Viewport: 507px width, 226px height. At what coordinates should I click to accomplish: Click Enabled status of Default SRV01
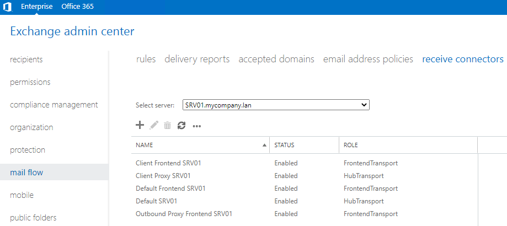(286, 201)
